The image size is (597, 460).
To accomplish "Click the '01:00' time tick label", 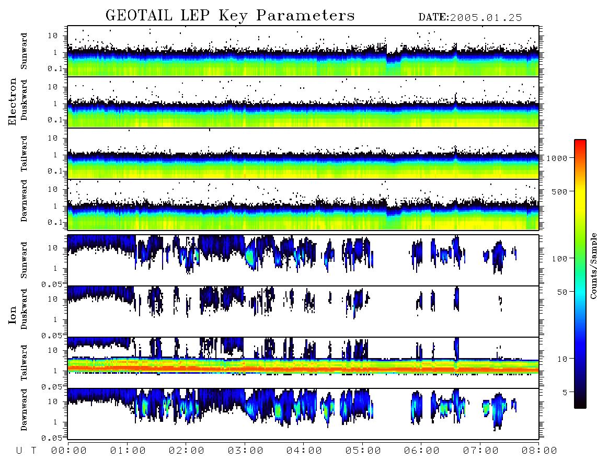I will (x=128, y=451).
